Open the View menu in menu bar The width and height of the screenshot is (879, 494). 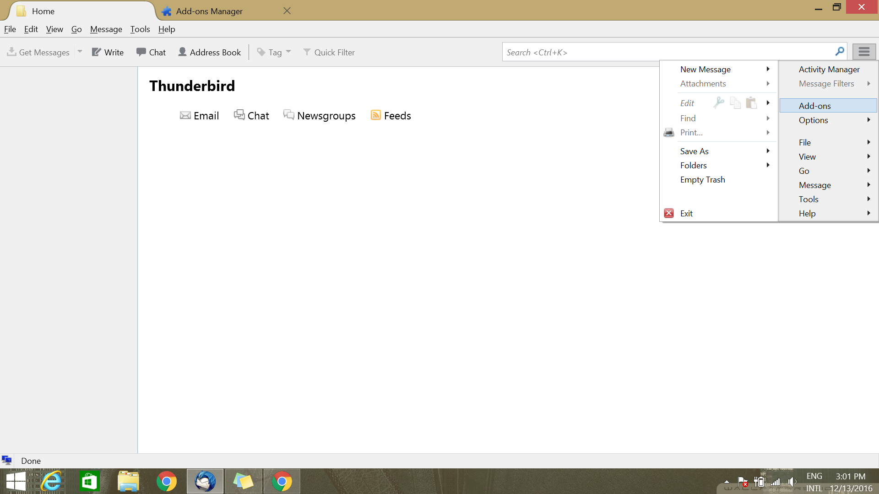coord(54,29)
